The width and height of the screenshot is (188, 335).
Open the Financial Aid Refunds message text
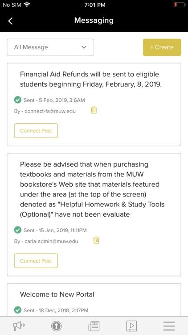click(x=91, y=79)
